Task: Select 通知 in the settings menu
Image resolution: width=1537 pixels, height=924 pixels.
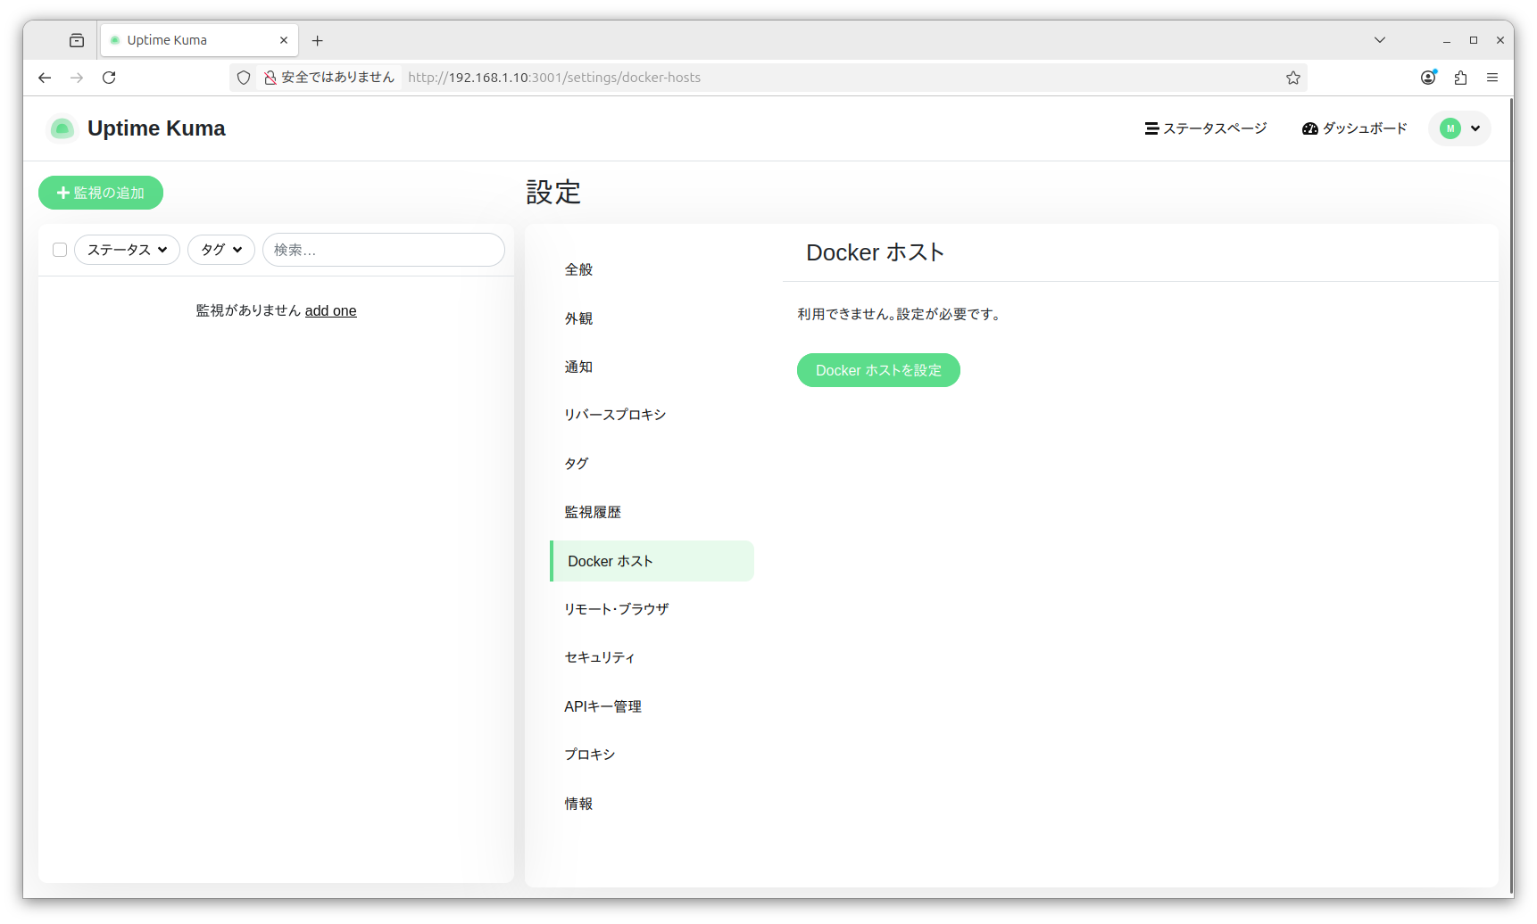Action: coord(578,367)
